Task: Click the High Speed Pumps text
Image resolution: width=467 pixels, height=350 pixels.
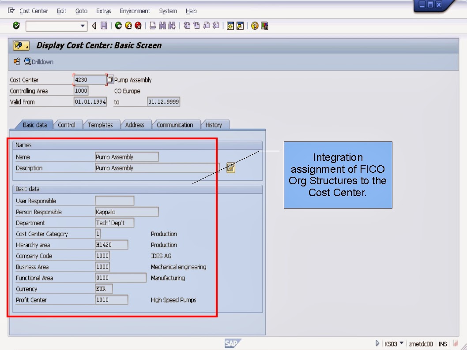Action: click(173, 300)
